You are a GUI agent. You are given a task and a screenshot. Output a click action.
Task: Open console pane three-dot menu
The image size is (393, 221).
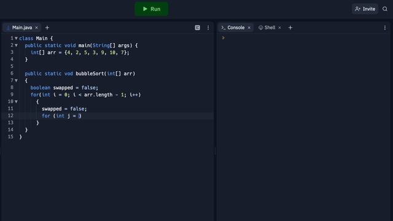(385, 28)
